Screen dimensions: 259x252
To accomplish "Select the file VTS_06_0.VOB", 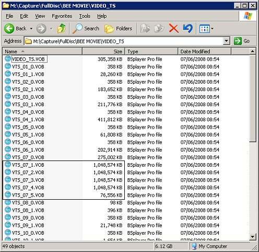I will (28, 142).
